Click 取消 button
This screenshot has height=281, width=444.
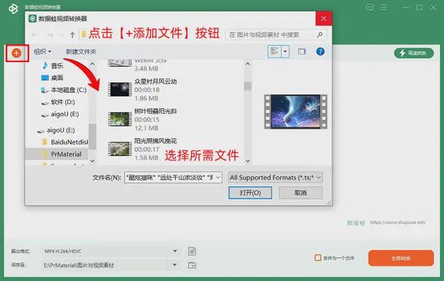point(301,193)
